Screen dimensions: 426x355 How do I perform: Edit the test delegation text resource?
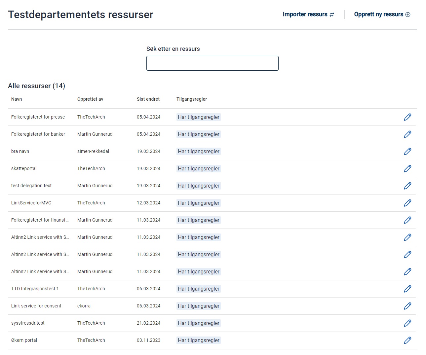coord(407,186)
